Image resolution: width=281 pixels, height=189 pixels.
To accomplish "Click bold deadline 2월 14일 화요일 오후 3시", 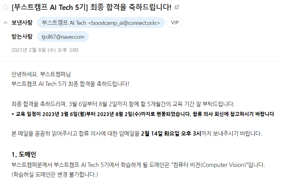I will [171, 133].
